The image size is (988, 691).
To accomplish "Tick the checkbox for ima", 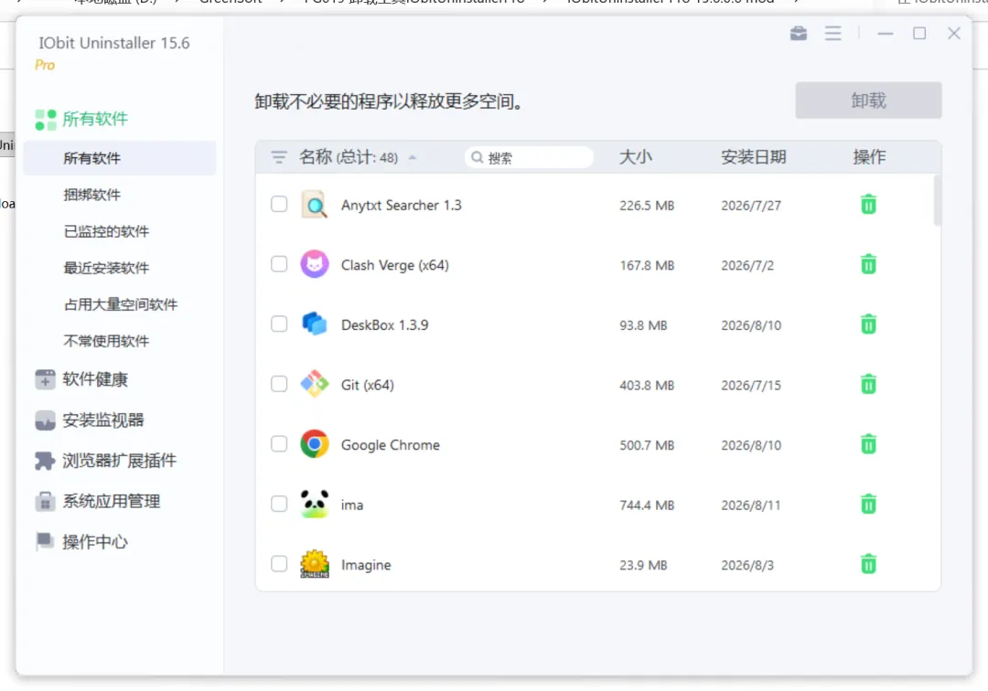I will tap(279, 504).
